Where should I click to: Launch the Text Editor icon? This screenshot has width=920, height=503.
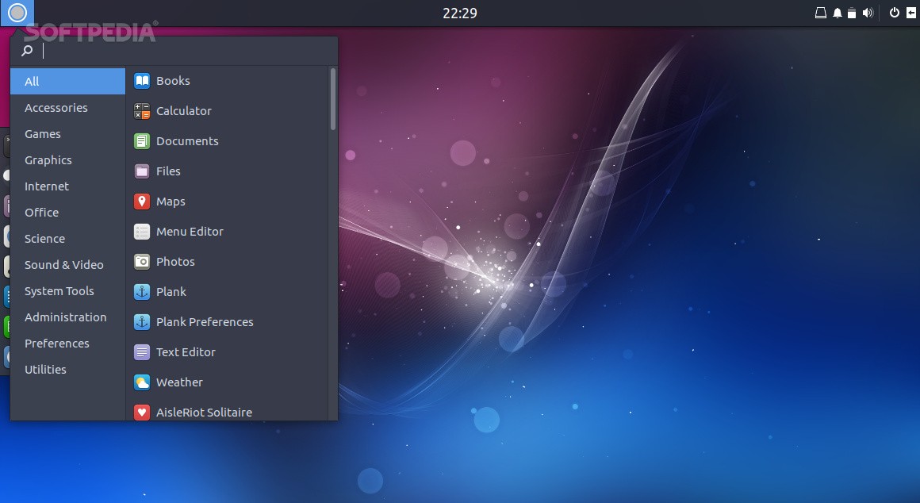[x=142, y=352]
